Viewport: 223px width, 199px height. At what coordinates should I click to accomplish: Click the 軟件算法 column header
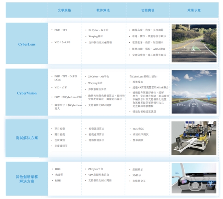[103, 11]
